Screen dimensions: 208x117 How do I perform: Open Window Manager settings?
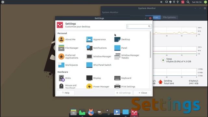tap(98, 57)
